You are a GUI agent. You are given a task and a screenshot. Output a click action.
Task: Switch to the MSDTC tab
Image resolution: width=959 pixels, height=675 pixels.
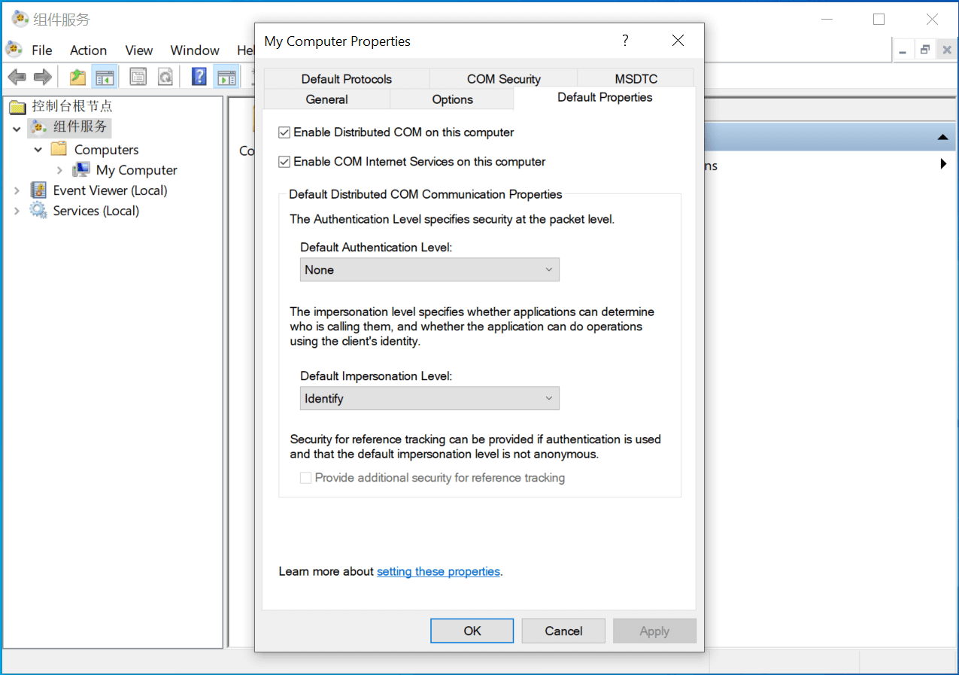click(636, 79)
